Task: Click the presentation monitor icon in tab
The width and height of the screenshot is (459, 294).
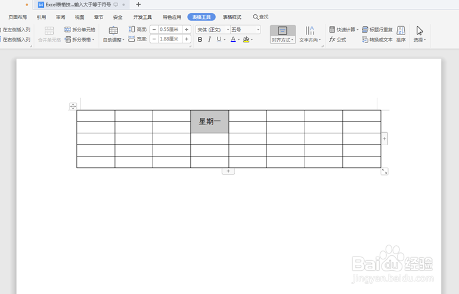Action: (x=116, y=5)
